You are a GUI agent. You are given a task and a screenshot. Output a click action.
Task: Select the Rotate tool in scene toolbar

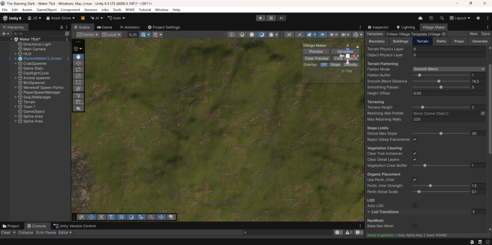click(78, 70)
